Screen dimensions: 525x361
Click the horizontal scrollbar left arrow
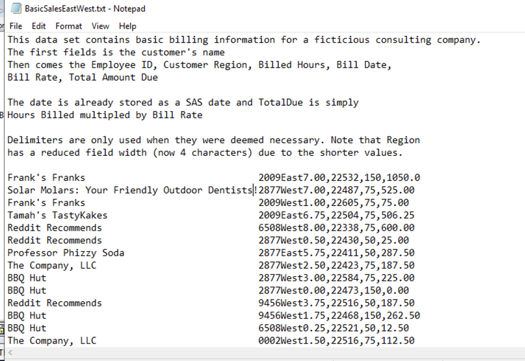[10, 352]
